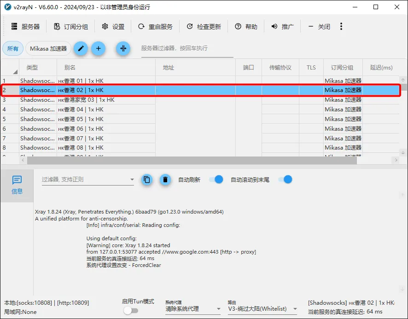This screenshot has width=408, height=319.
Task: Sort by the 延迟(ms) column header
Action: tap(381, 68)
